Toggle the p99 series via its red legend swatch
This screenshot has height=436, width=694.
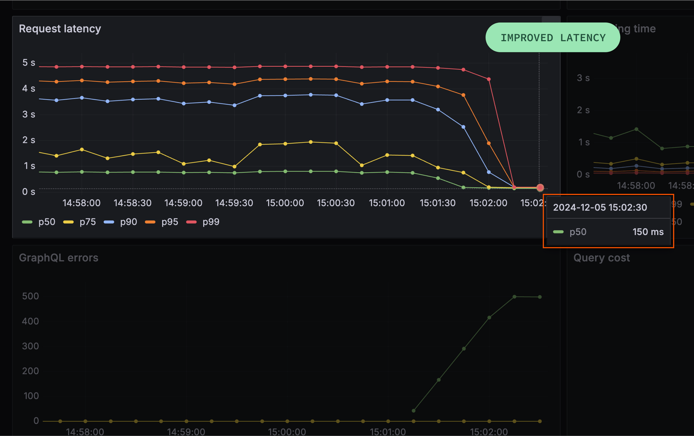click(x=192, y=222)
